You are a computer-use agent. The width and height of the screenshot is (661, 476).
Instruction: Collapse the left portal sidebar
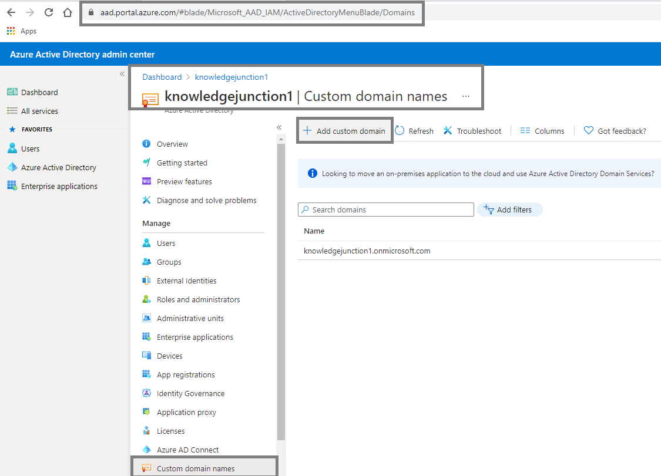[122, 74]
